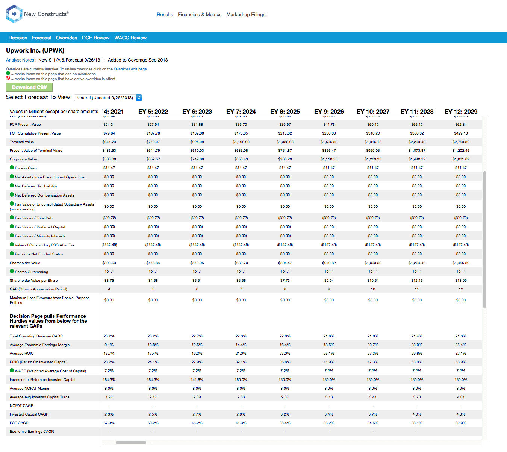Click green dot beside Fair Value of Unconsolidated Subsidiary Assets
Image resolution: width=507 pixels, height=452 pixels.
12,204
